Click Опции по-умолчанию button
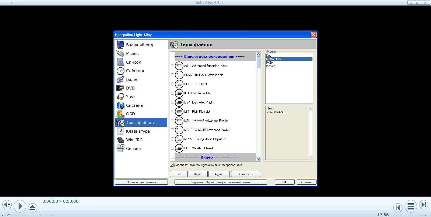The image size is (431, 217). [141, 182]
